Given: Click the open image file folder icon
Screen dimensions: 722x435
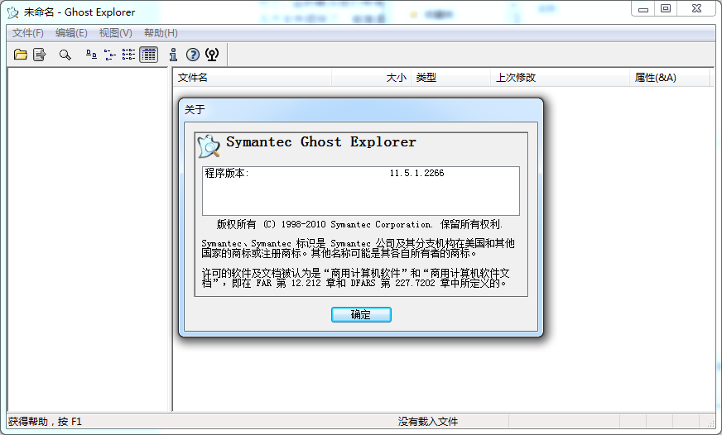Looking at the screenshot, I should (21, 55).
